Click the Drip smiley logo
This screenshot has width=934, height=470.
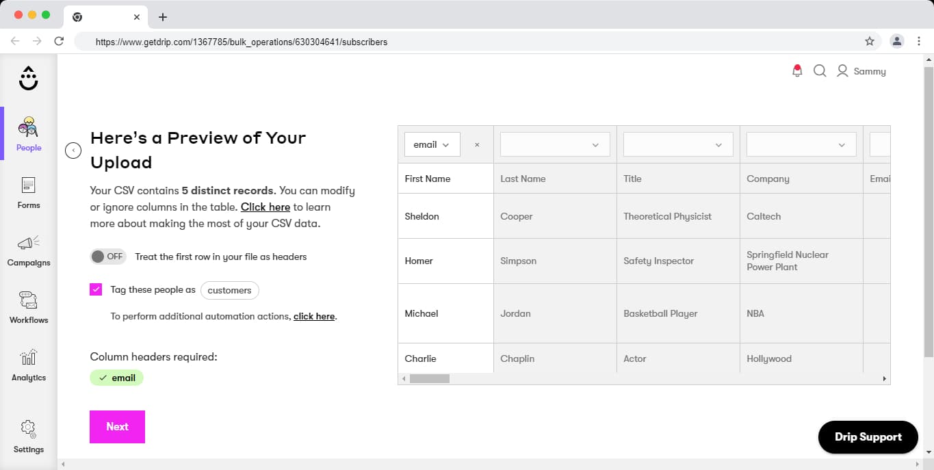click(x=28, y=78)
